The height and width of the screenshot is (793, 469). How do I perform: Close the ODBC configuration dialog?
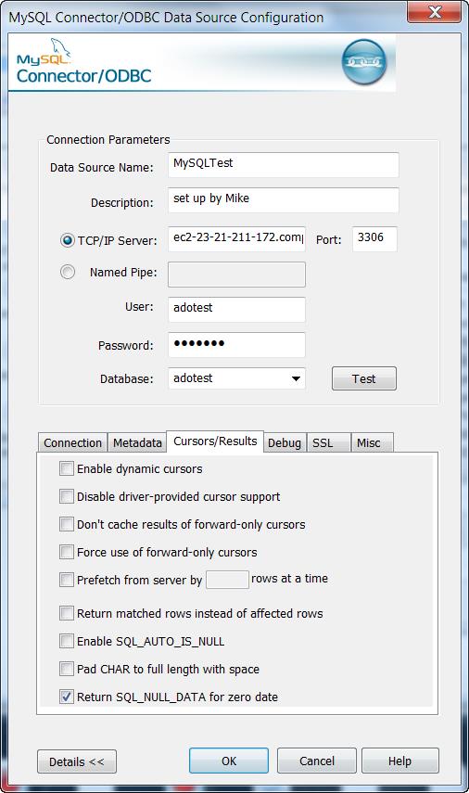tap(434, 12)
